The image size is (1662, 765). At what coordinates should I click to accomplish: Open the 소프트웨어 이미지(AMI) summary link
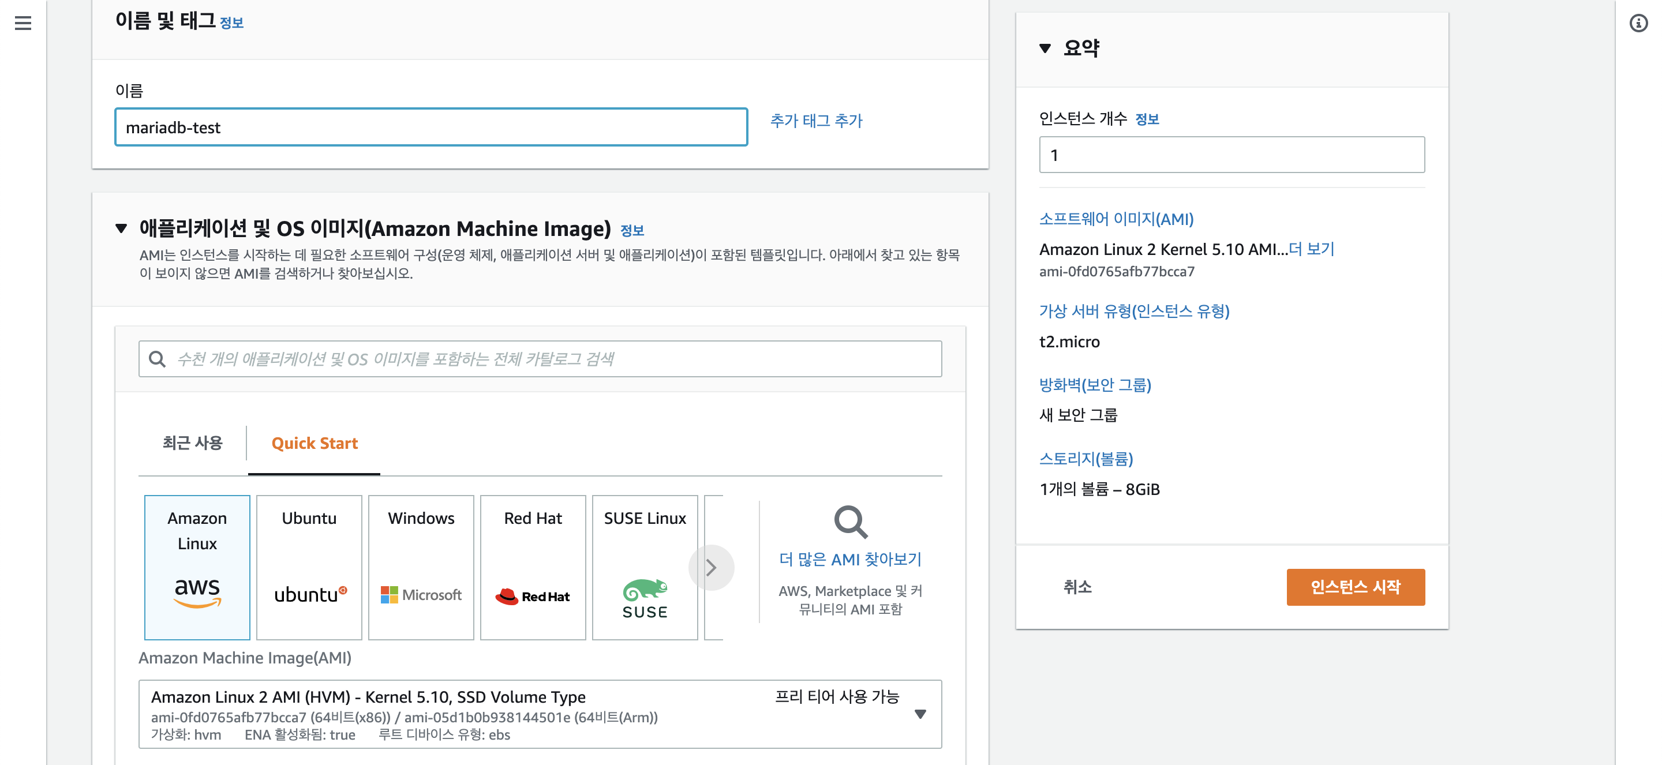1117,219
